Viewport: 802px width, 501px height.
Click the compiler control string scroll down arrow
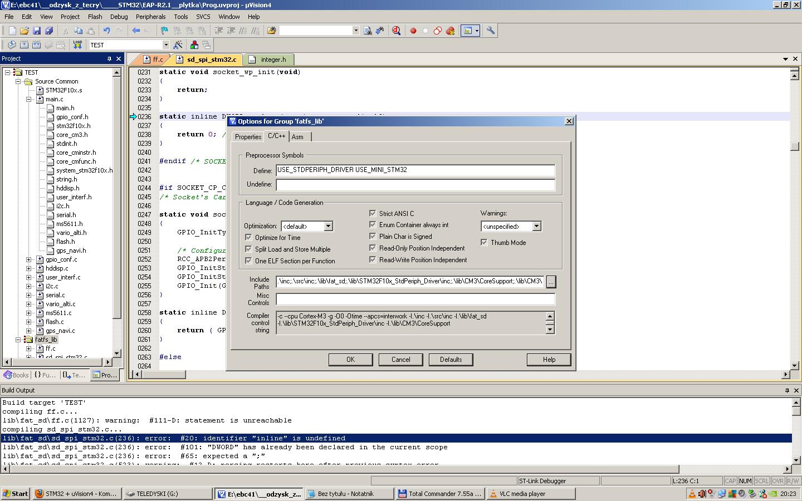550,329
